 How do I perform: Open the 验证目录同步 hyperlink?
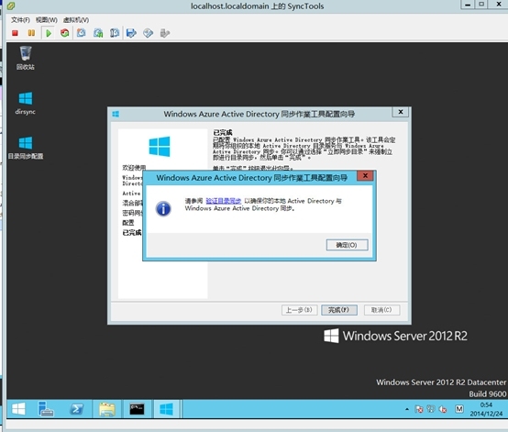pyautogui.click(x=224, y=201)
